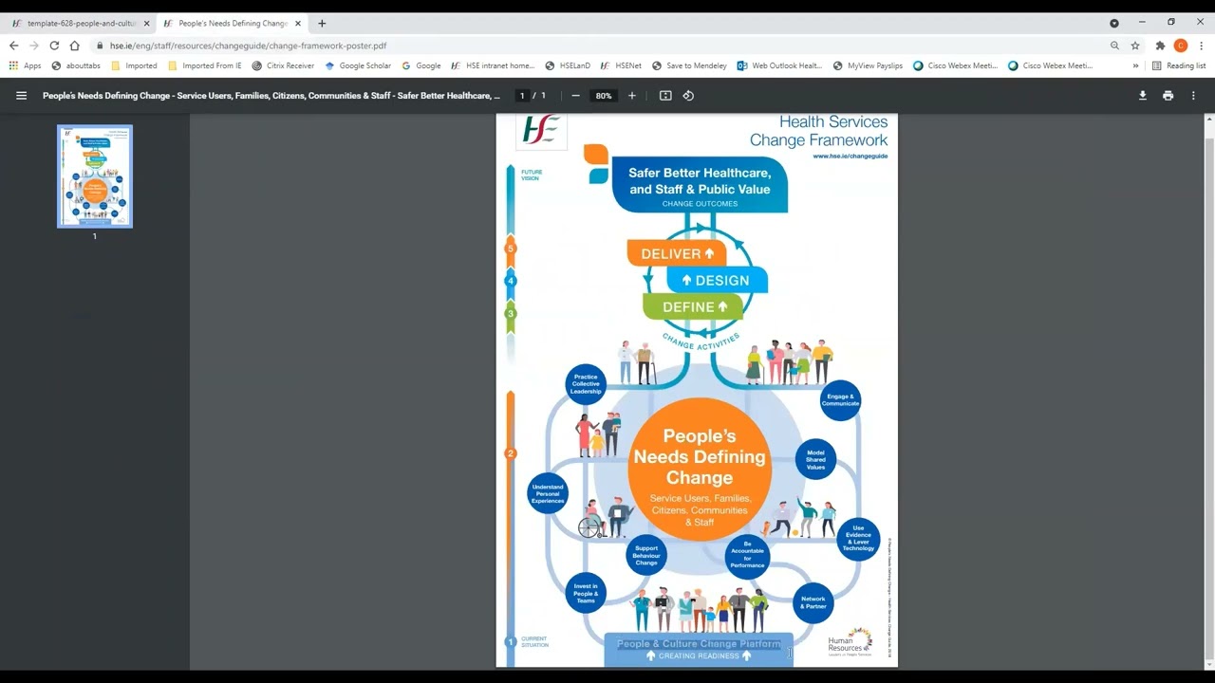The width and height of the screenshot is (1215, 683).
Task: Open the Apps bookmark shortcut
Action: point(26,65)
